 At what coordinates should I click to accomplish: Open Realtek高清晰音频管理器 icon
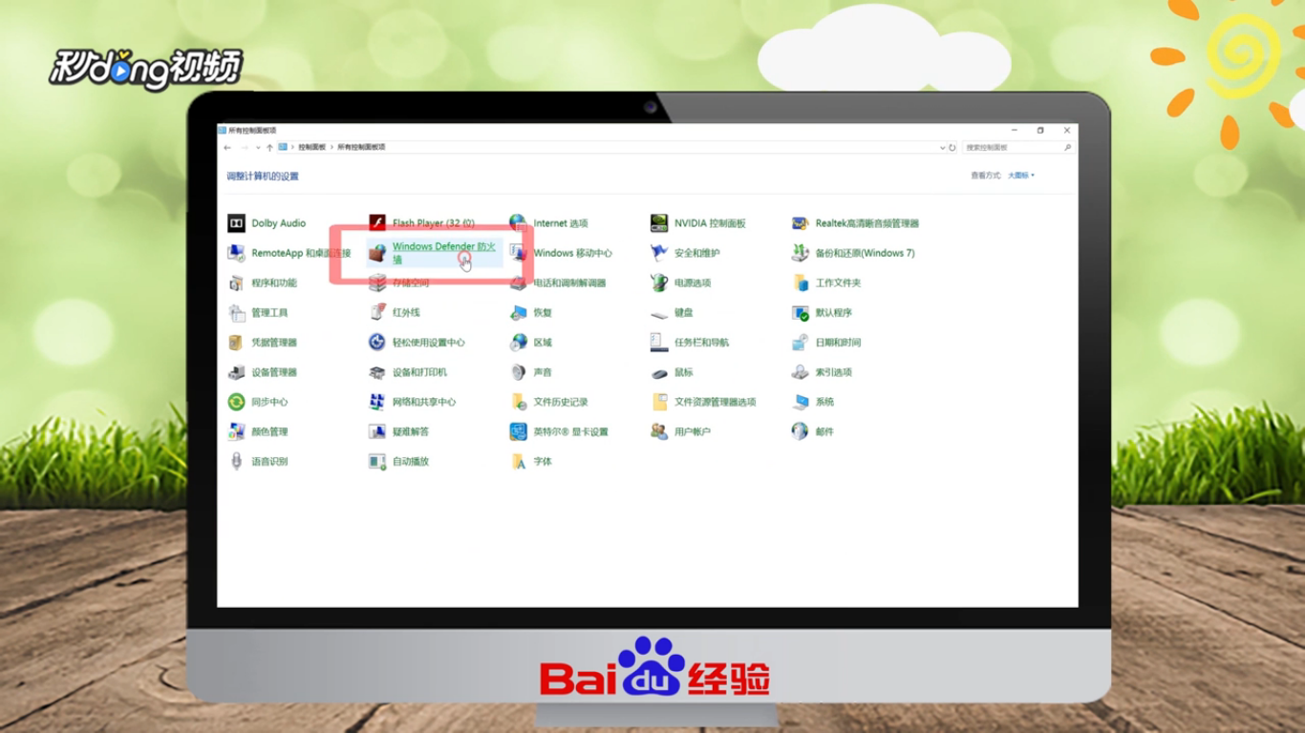801,223
